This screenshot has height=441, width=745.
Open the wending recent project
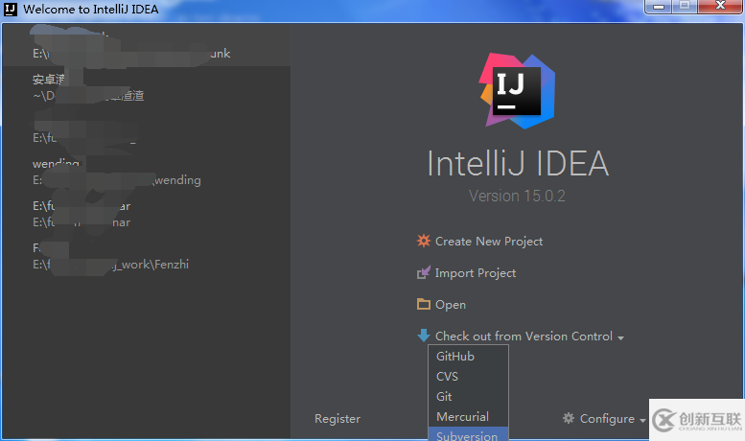(x=147, y=172)
